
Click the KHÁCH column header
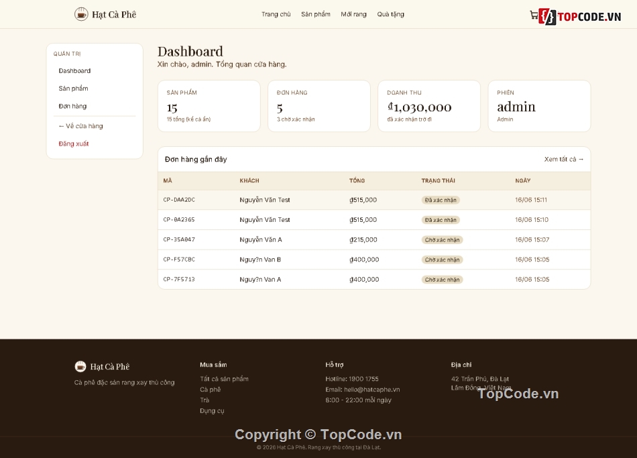[x=249, y=180]
